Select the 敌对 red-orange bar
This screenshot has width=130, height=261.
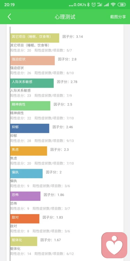point(25,219)
